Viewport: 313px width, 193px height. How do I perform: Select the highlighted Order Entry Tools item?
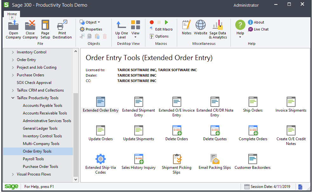(38, 151)
